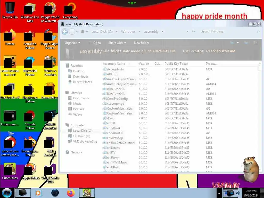Launch Peggle Deluxe desktop icon
Image resolution: width=264 pixels, height=198 pixels.
[x=30, y=171]
